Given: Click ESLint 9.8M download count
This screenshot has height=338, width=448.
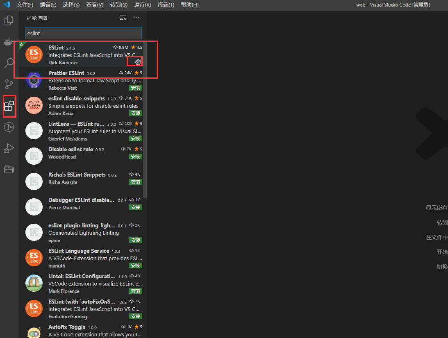Looking at the screenshot, I should (121, 48).
